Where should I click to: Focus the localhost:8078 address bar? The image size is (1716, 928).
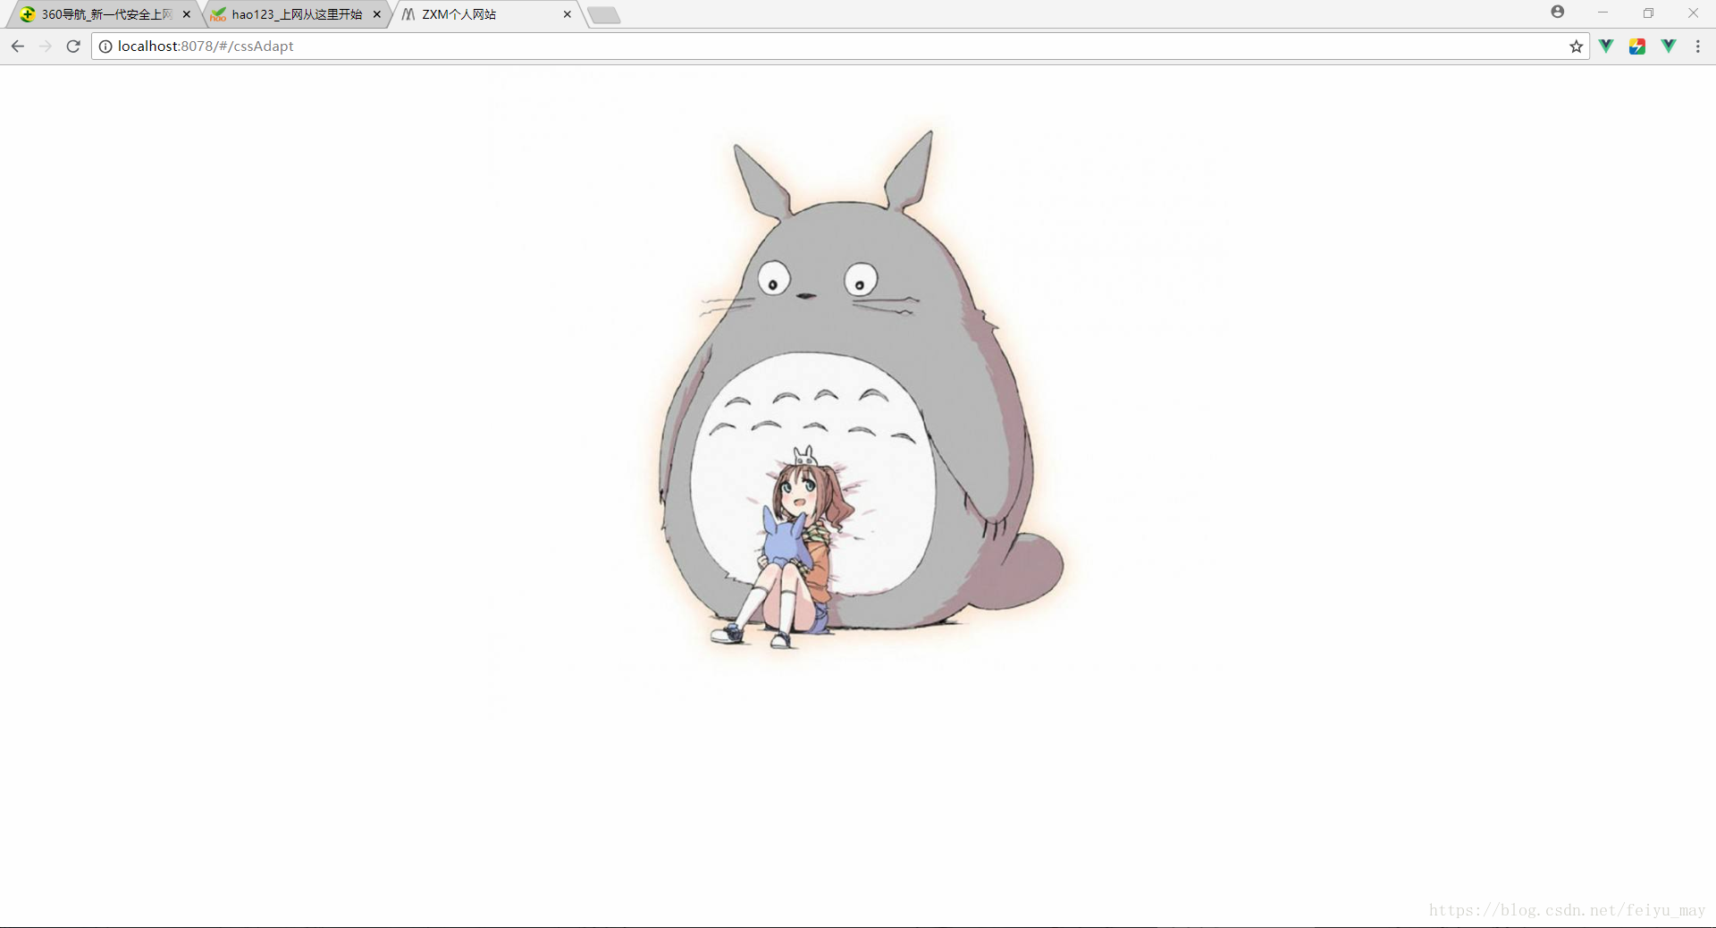coord(840,46)
